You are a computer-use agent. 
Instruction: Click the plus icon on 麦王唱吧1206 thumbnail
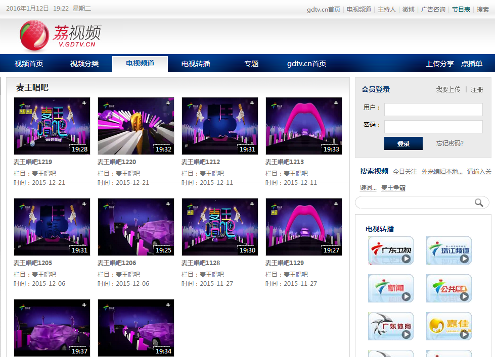(x=168, y=204)
